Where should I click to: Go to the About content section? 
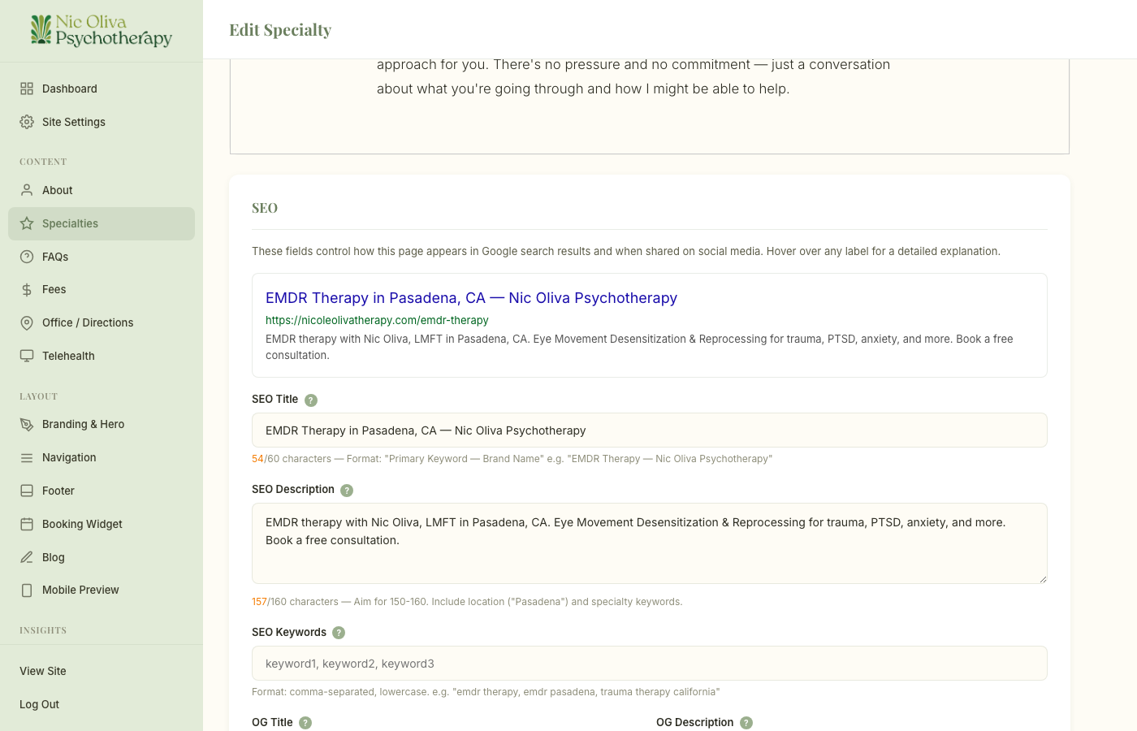[102, 190]
